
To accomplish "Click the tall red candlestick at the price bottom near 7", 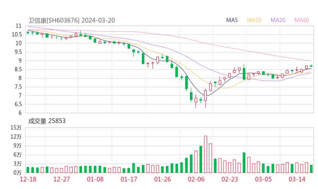I will 205,98.
